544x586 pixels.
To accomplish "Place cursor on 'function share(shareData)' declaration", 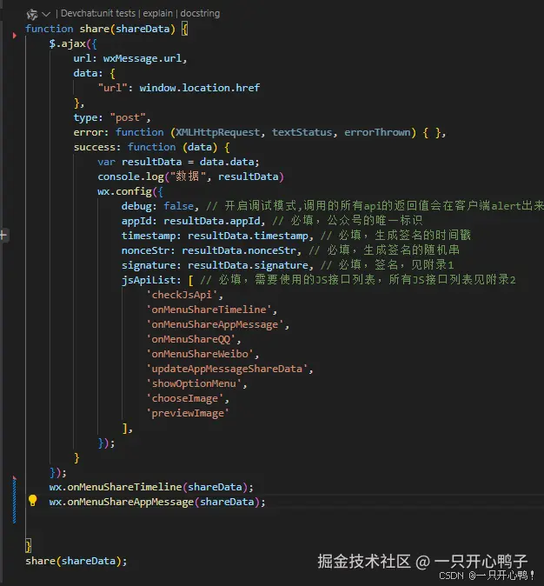I will tap(100, 29).
